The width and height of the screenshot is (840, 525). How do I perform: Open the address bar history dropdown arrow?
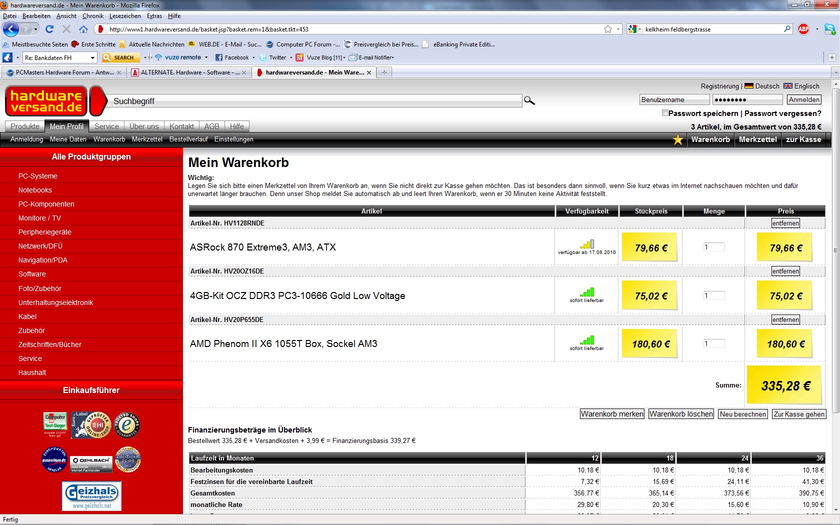coord(618,29)
